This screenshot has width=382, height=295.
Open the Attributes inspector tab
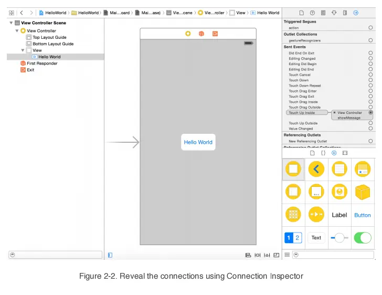[334, 13]
